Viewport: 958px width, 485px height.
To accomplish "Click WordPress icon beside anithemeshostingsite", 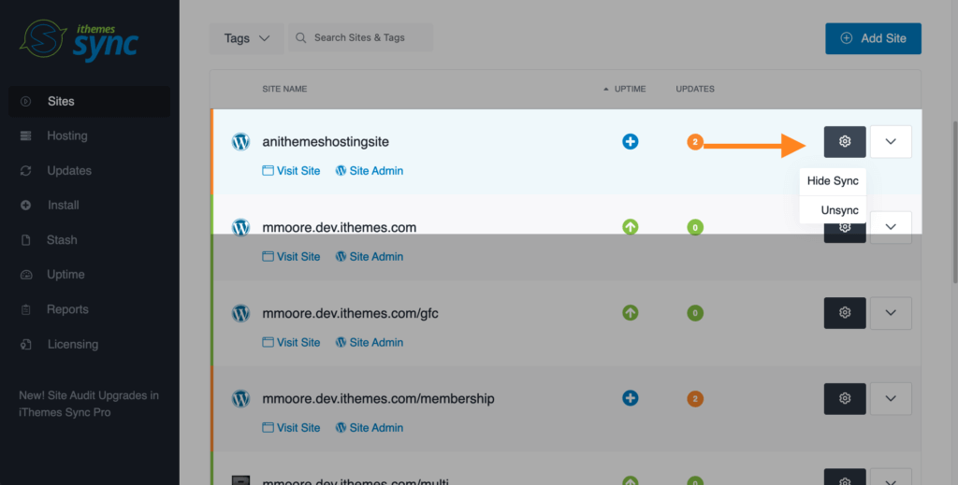I will (240, 141).
